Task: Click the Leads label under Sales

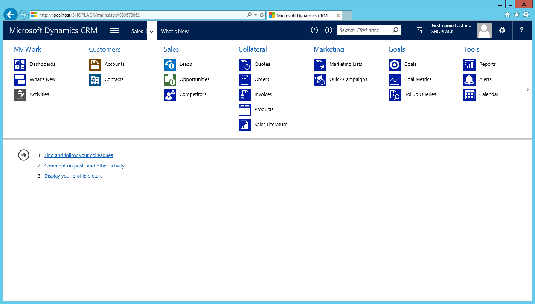Action: (186, 64)
